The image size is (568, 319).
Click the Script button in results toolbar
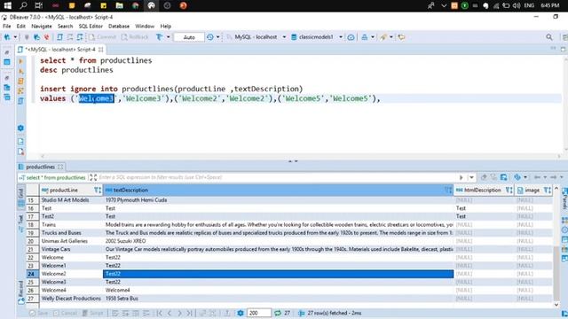(92, 313)
